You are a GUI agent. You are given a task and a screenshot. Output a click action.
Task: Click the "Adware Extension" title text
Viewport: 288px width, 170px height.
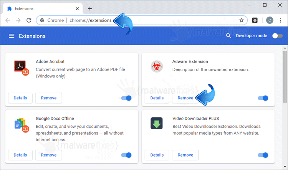(x=190, y=61)
